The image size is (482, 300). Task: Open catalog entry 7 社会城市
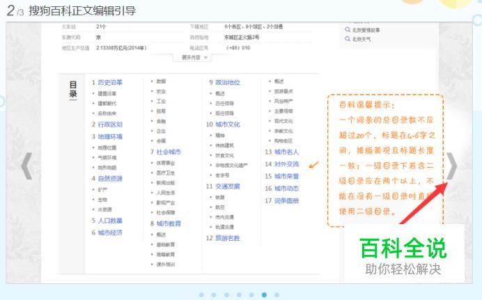tap(169, 152)
